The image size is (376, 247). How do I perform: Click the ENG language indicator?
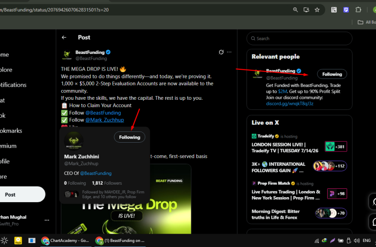(x=366, y=241)
